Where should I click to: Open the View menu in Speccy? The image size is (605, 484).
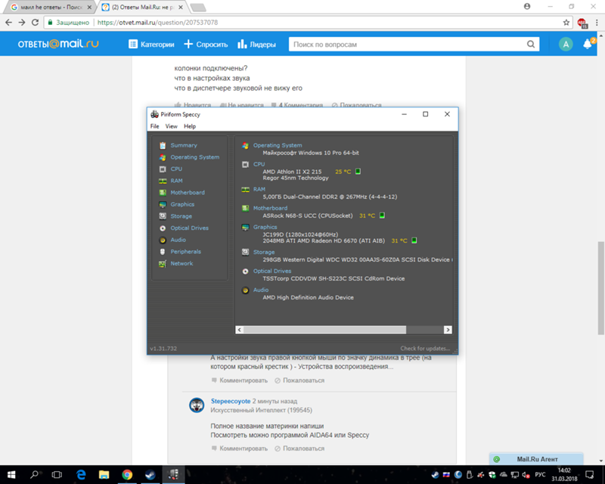[x=172, y=126]
